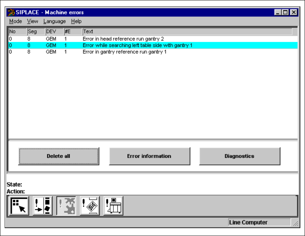Click the No column header
This screenshot has height=236, width=305.
[x=18, y=32]
